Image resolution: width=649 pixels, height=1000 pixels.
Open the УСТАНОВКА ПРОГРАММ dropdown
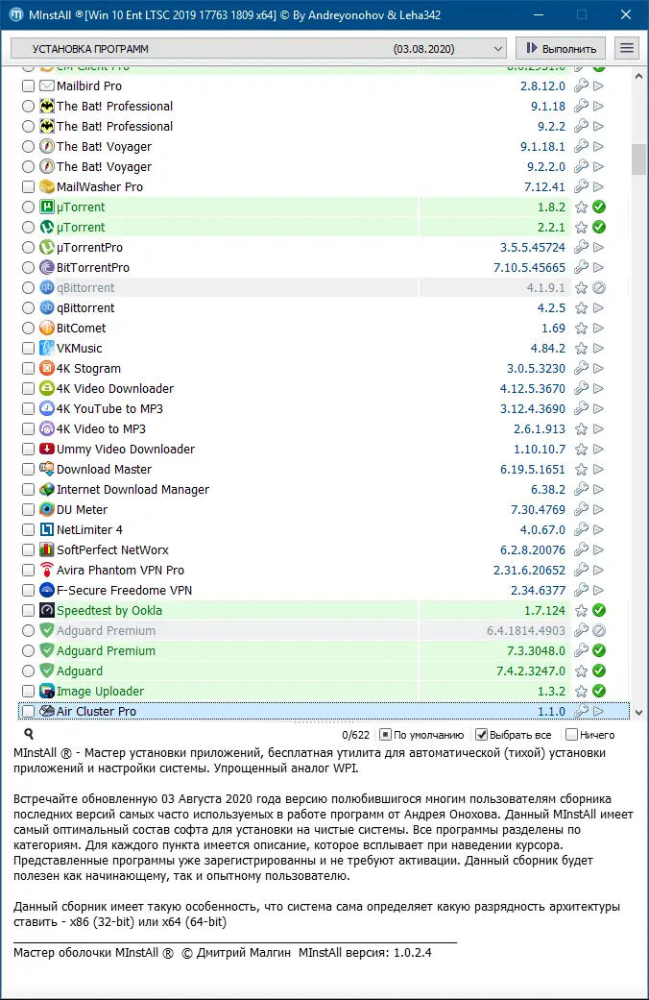click(258, 48)
